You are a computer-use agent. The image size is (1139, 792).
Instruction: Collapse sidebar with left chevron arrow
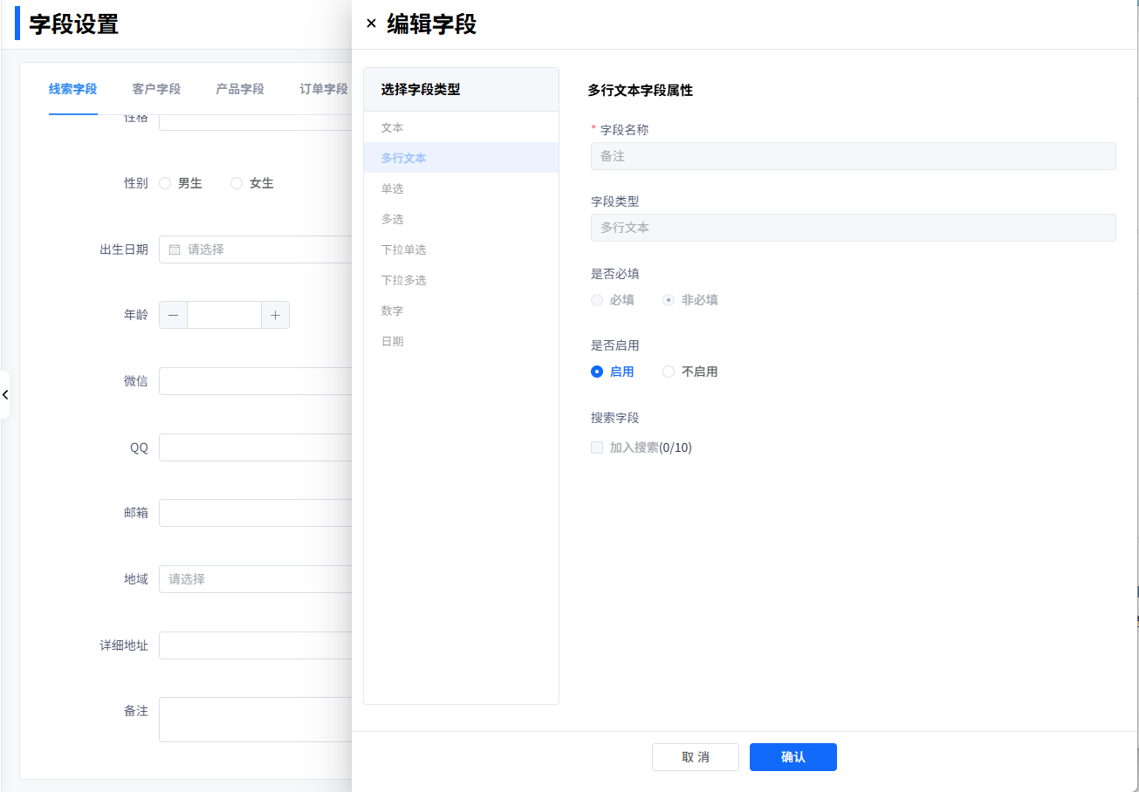pos(5,395)
